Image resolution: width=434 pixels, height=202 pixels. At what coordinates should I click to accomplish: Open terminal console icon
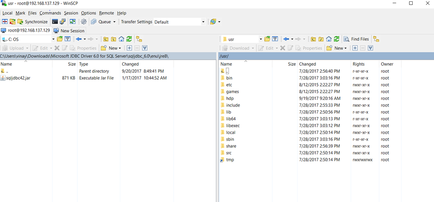[x=55, y=22]
